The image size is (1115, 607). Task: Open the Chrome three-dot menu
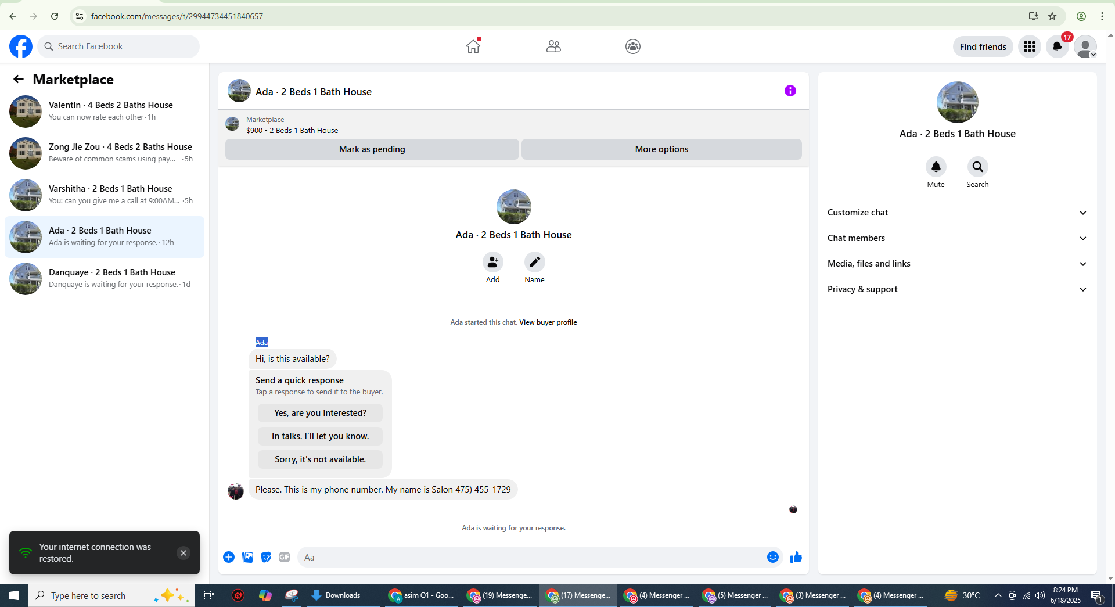point(1102,16)
